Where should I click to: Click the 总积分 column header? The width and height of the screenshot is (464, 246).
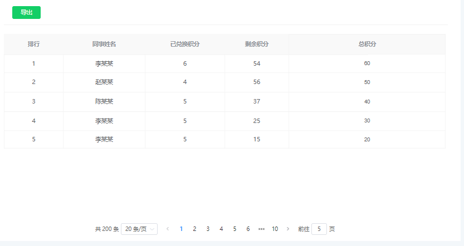tap(367, 44)
